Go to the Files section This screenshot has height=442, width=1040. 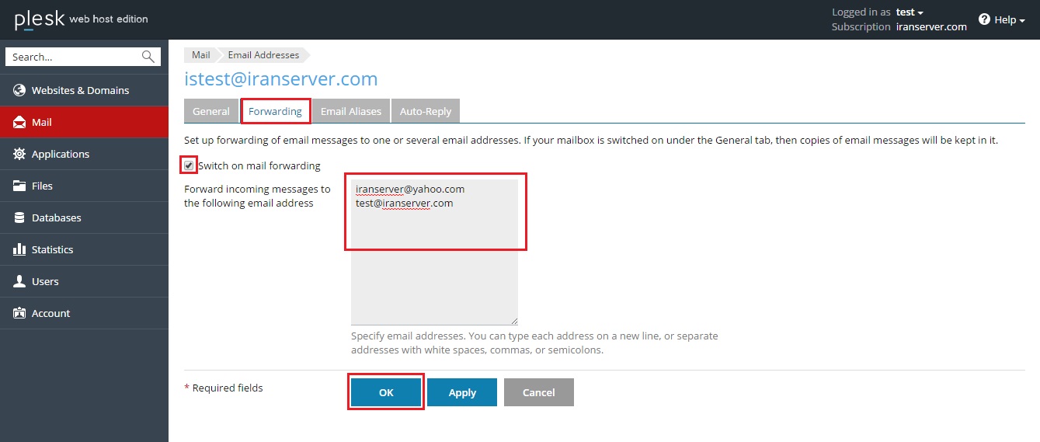(84, 186)
